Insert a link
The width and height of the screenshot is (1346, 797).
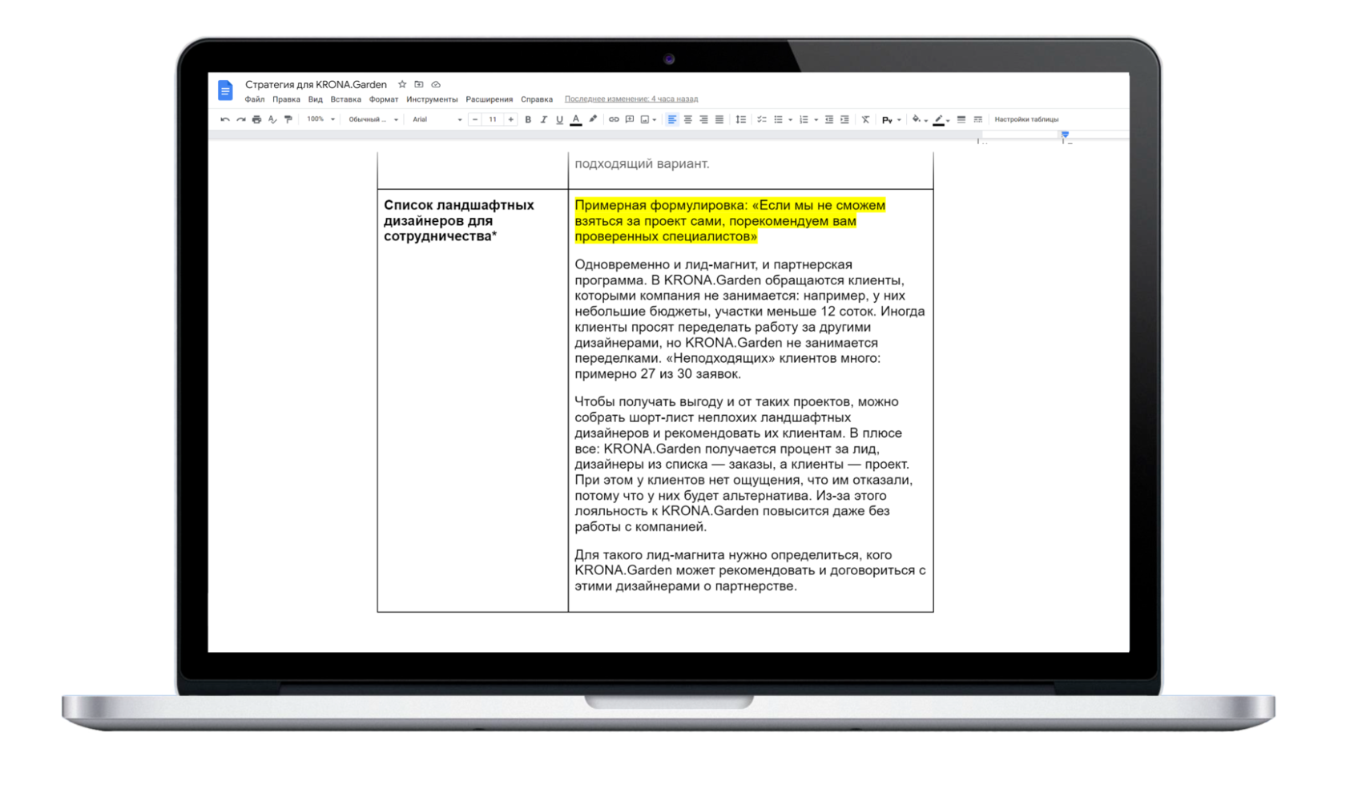point(614,119)
